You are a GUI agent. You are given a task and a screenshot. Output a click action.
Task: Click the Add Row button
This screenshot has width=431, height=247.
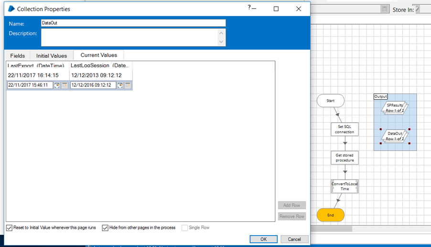point(292,206)
